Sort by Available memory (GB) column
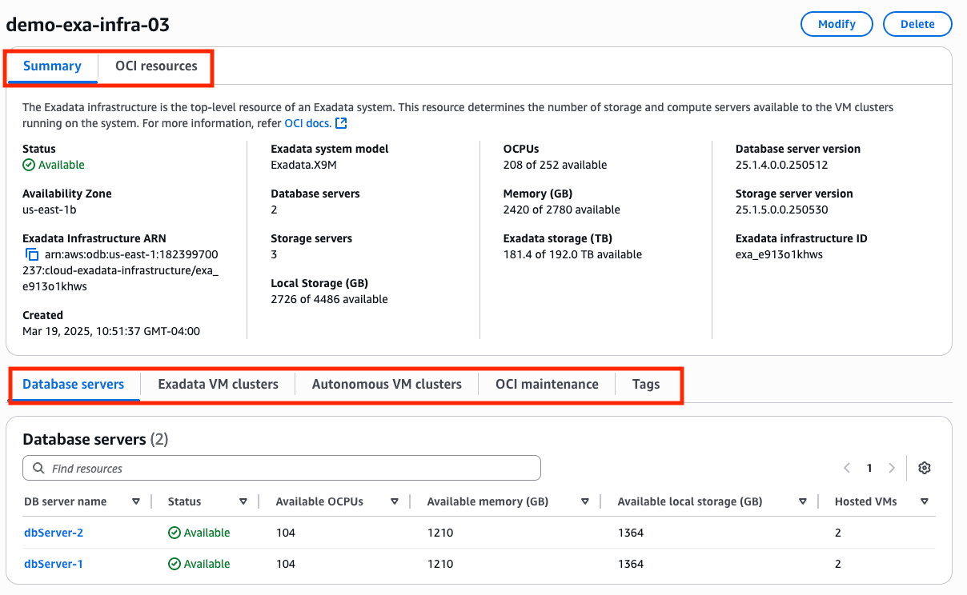The height and width of the screenshot is (595, 967). [x=585, y=501]
